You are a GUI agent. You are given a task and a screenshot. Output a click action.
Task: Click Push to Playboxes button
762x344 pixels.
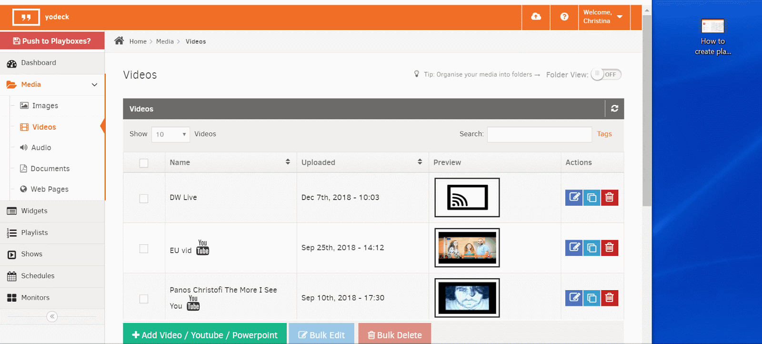[x=52, y=41]
